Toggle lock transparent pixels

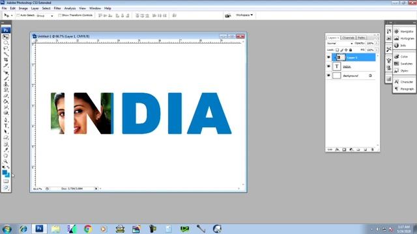coord(338,50)
